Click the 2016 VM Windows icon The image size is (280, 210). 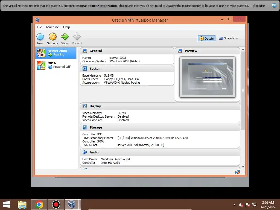41,65
